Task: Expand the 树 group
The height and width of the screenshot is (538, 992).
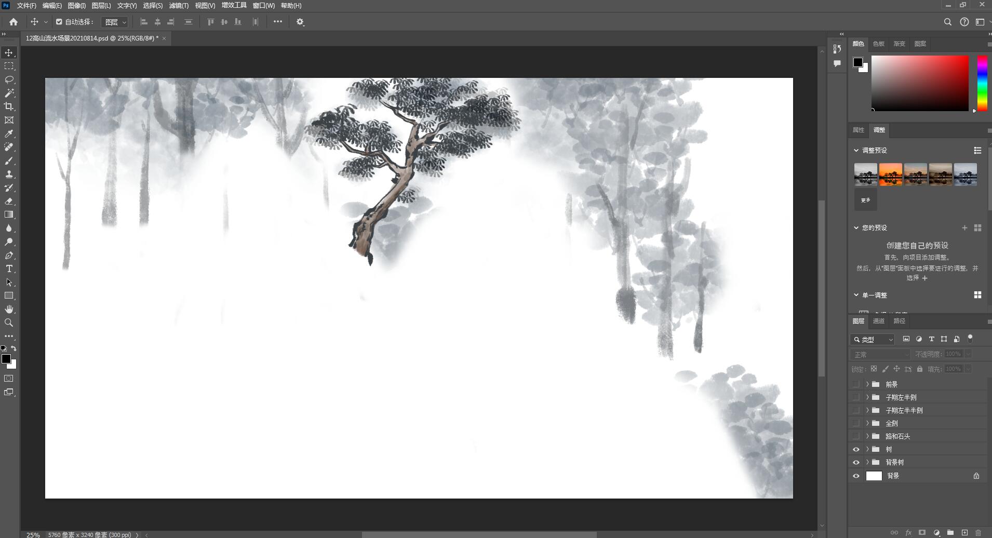Action: tap(867, 449)
